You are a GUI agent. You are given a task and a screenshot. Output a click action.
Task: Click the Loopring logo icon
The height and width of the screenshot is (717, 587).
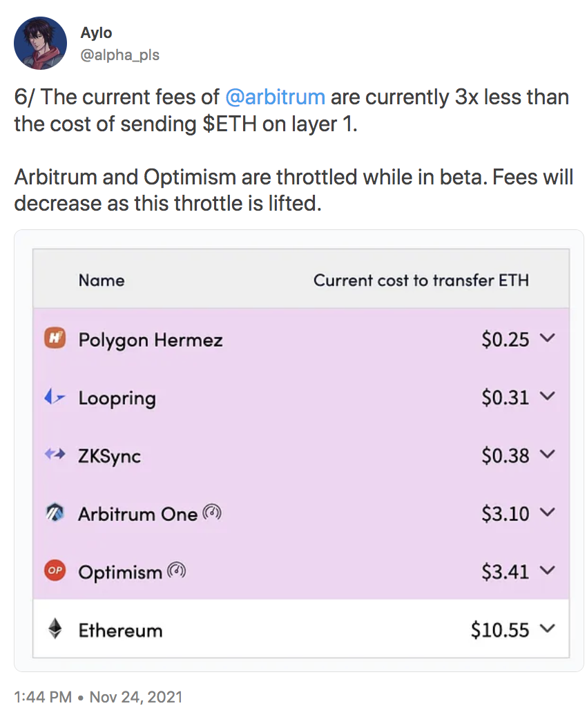55,397
